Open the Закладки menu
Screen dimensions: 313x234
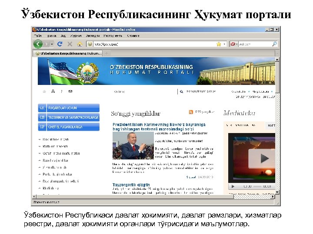pyautogui.click(x=93, y=36)
